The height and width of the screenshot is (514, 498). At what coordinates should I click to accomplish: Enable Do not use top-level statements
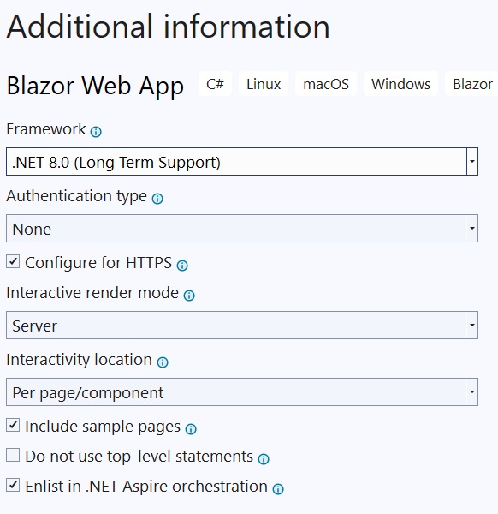[13, 455]
